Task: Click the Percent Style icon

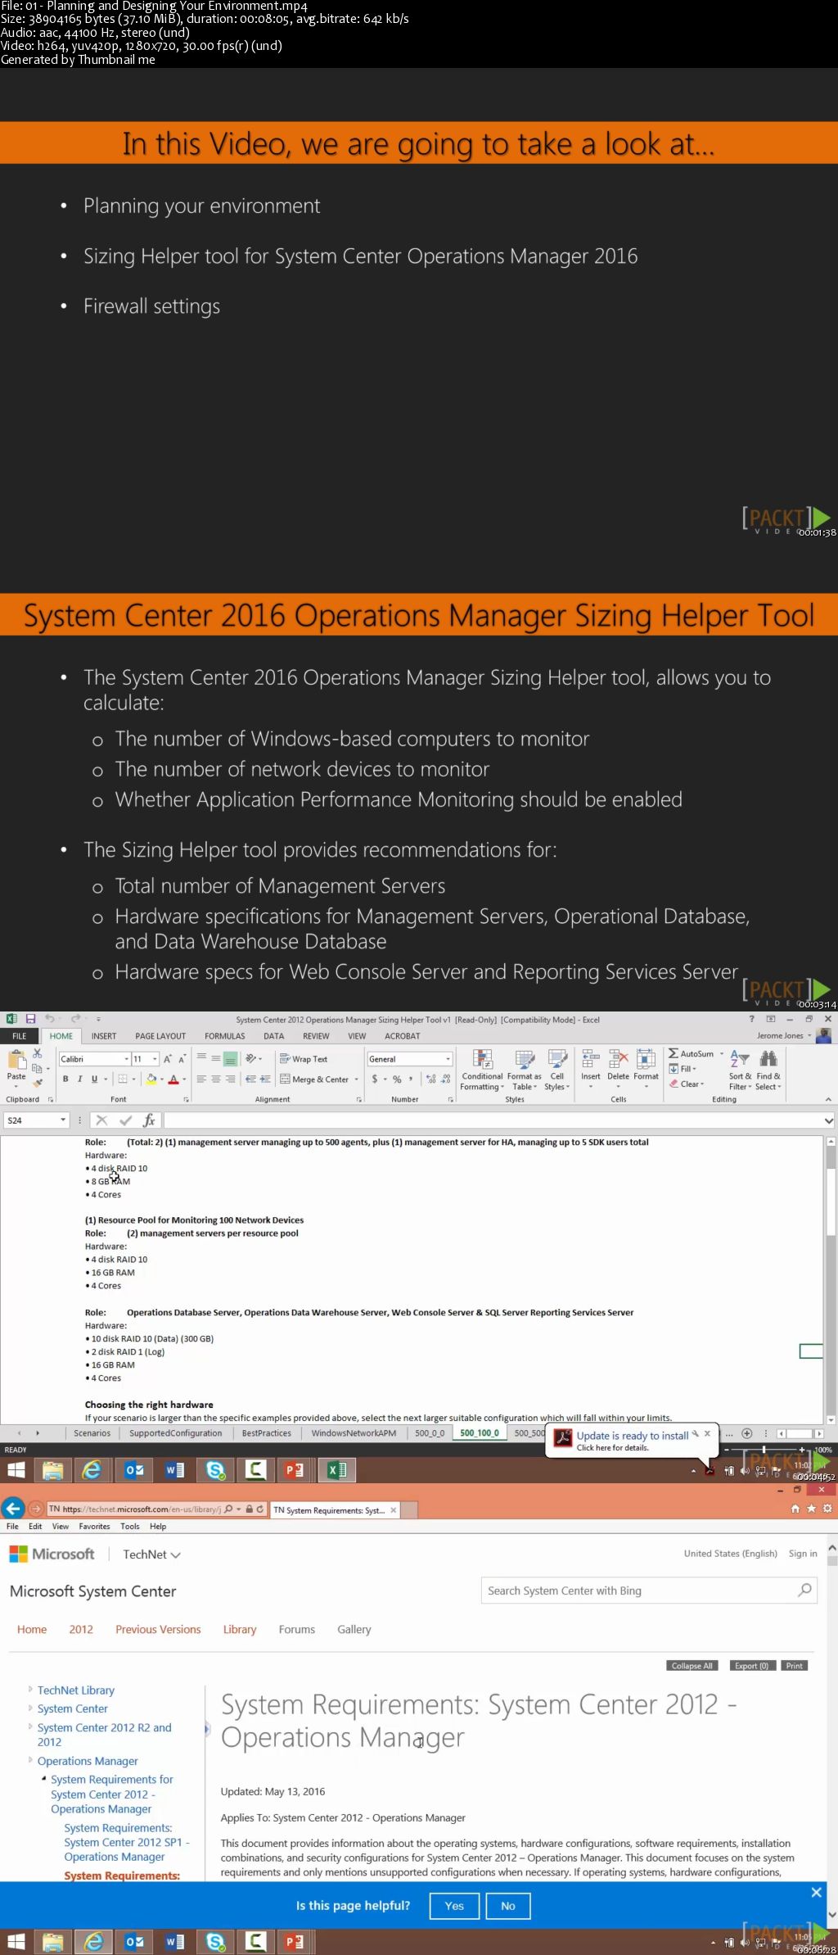Action: (397, 1079)
